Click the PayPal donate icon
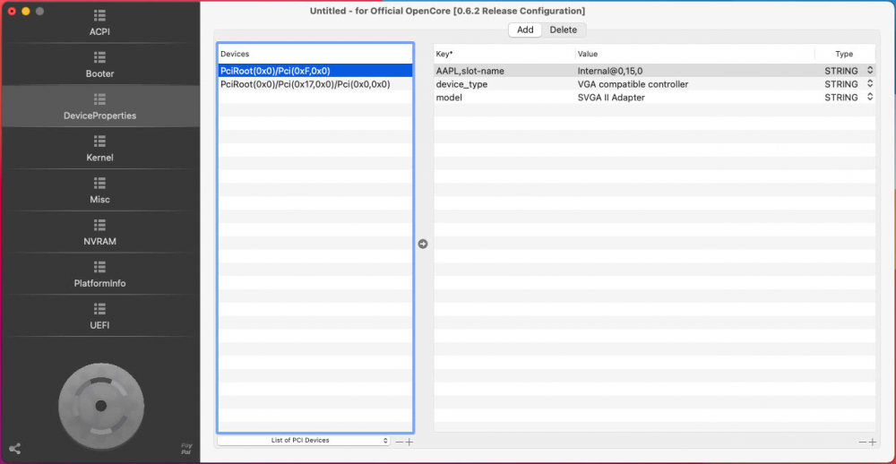896x464 pixels. click(x=187, y=449)
